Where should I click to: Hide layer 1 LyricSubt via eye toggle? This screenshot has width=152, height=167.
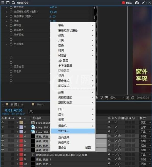pyautogui.click(x=2, y=122)
